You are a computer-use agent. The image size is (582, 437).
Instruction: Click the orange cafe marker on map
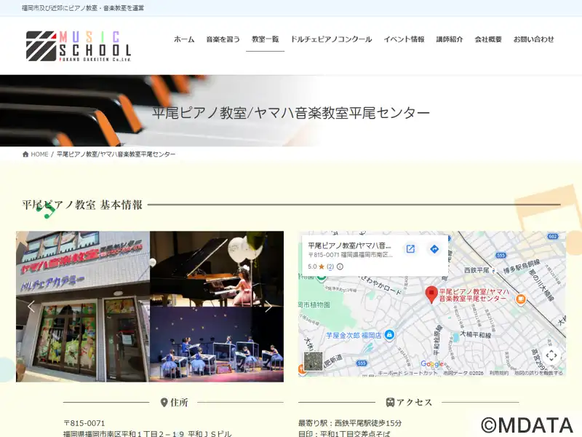pos(521,299)
